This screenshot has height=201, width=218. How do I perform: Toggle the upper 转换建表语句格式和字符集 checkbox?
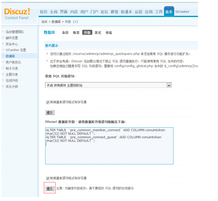tap(48, 102)
